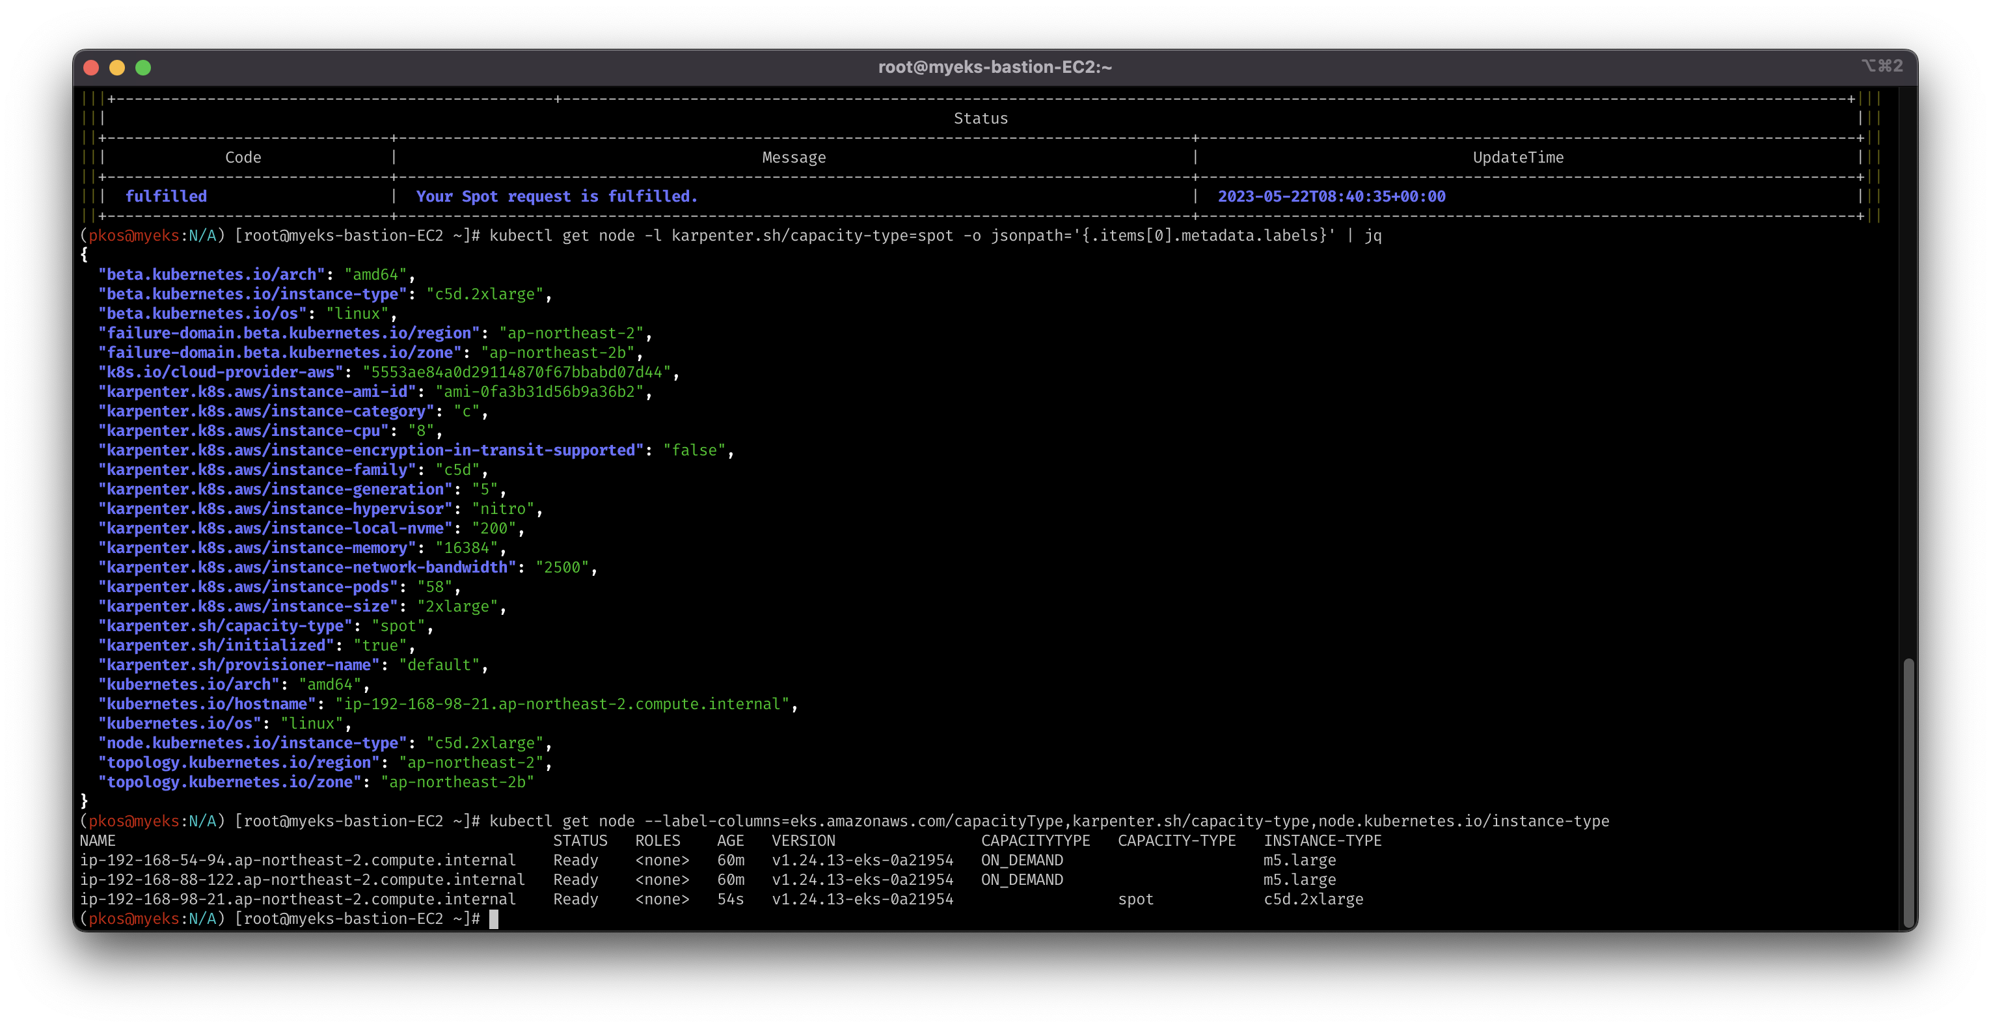Viewport: 1991px width, 1028px height.
Task: Click the ⌥⌘2 shortcut indicator in title bar
Action: [1882, 66]
